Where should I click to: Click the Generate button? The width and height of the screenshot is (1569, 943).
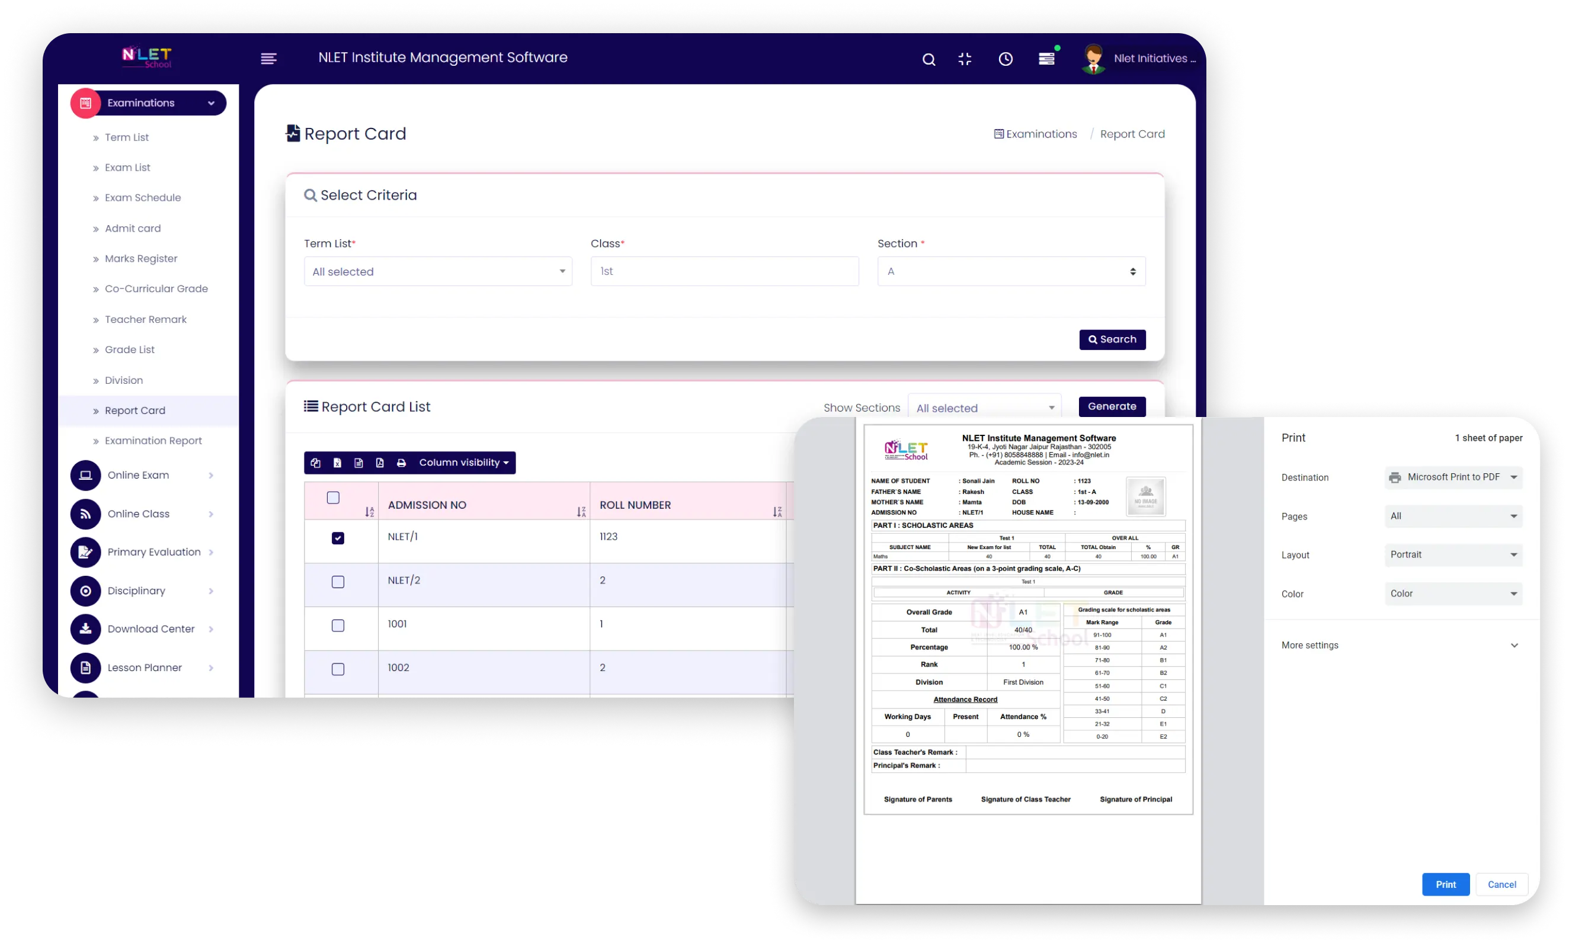point(1112,406)
